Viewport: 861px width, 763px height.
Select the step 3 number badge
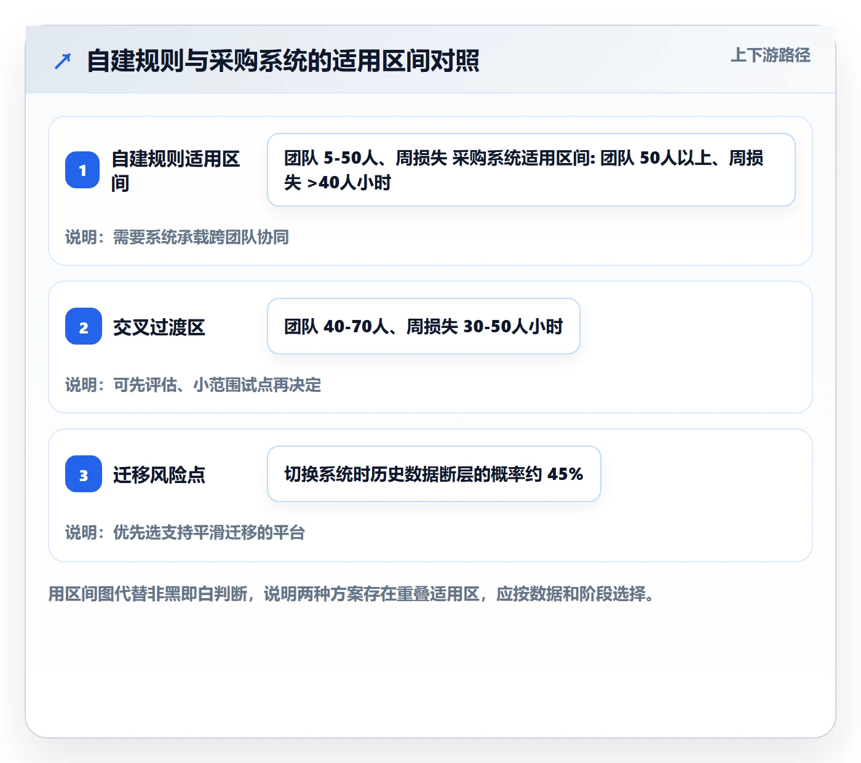[84, 474]
